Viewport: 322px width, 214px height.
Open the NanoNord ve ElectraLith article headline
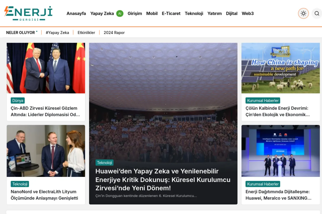[x=45, y=195]
